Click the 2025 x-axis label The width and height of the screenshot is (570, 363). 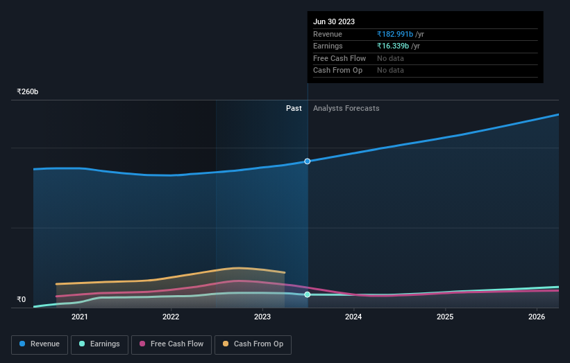pyautogui.click(x=445, y=317)
